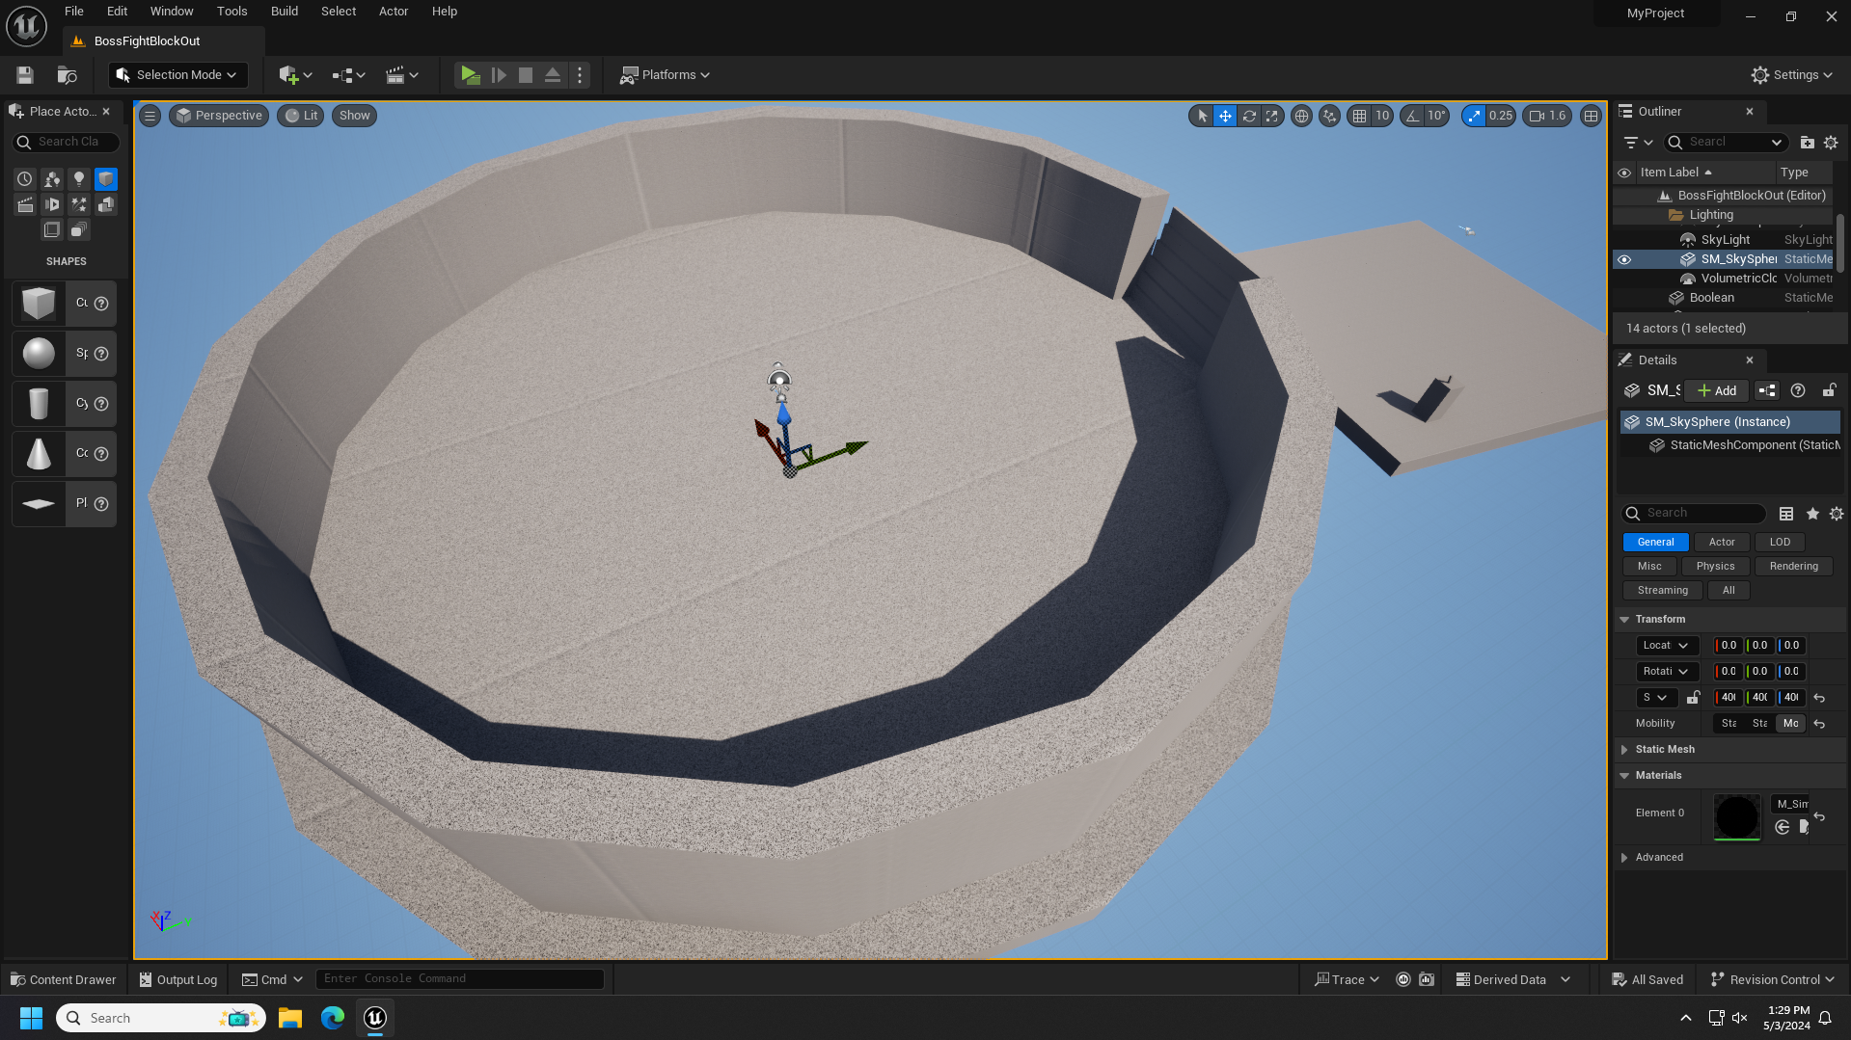Image resolution: width=1851 pixels, height=1040 pixels.
Task: Open rotation snap value 10°
Action: point(1436,116)
